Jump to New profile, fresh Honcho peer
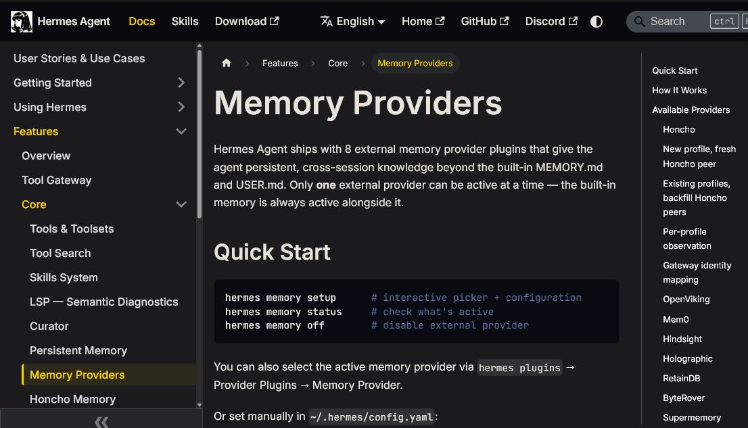The image size is (748, 428). click(x=699, y=156)
